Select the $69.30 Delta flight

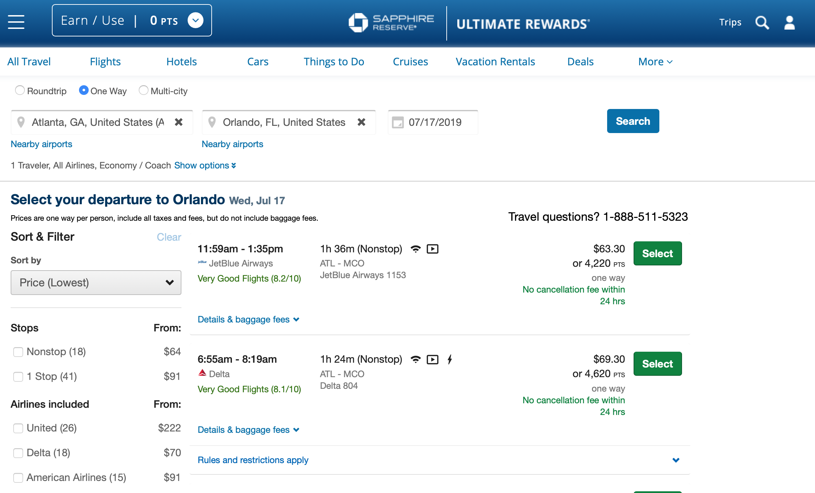click(658, 364)
